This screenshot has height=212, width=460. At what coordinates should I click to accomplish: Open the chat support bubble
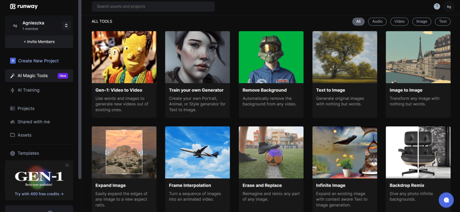coord(446,199)
